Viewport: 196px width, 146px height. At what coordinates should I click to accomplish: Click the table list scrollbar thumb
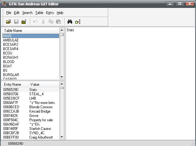tap(62, 35)
